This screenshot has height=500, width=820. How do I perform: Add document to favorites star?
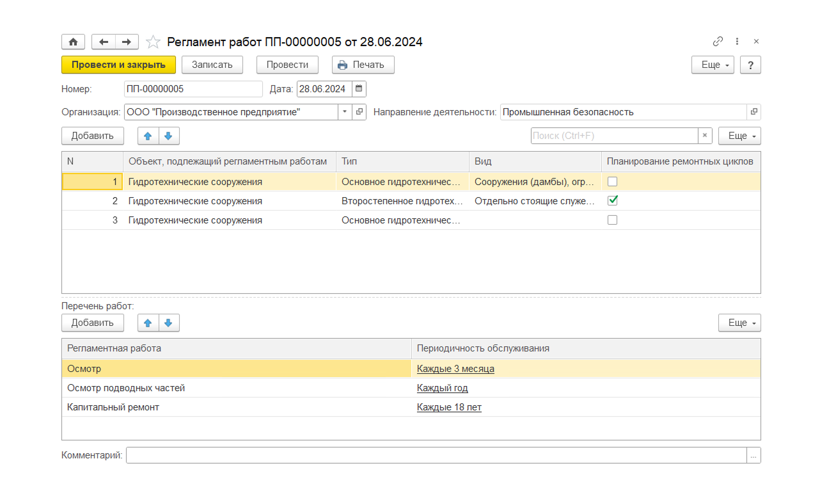(x=153, y=42)
